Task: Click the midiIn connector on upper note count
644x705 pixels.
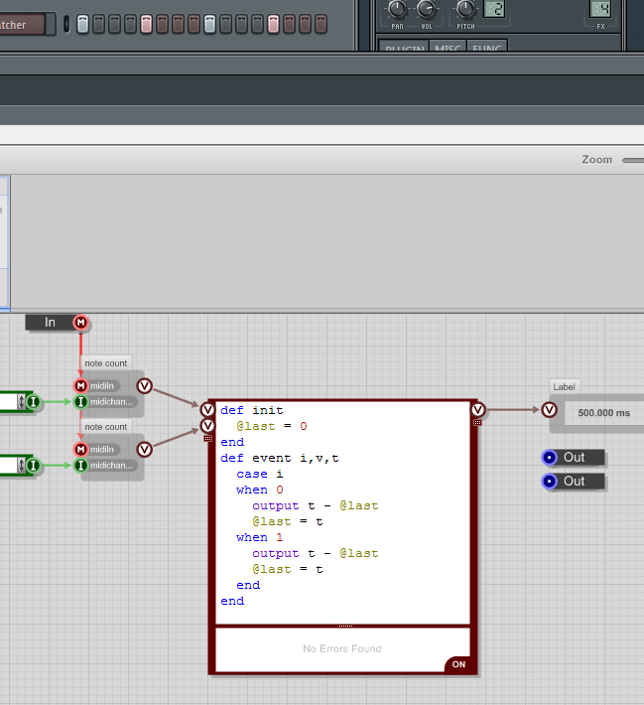Action: tap(80, 385)
